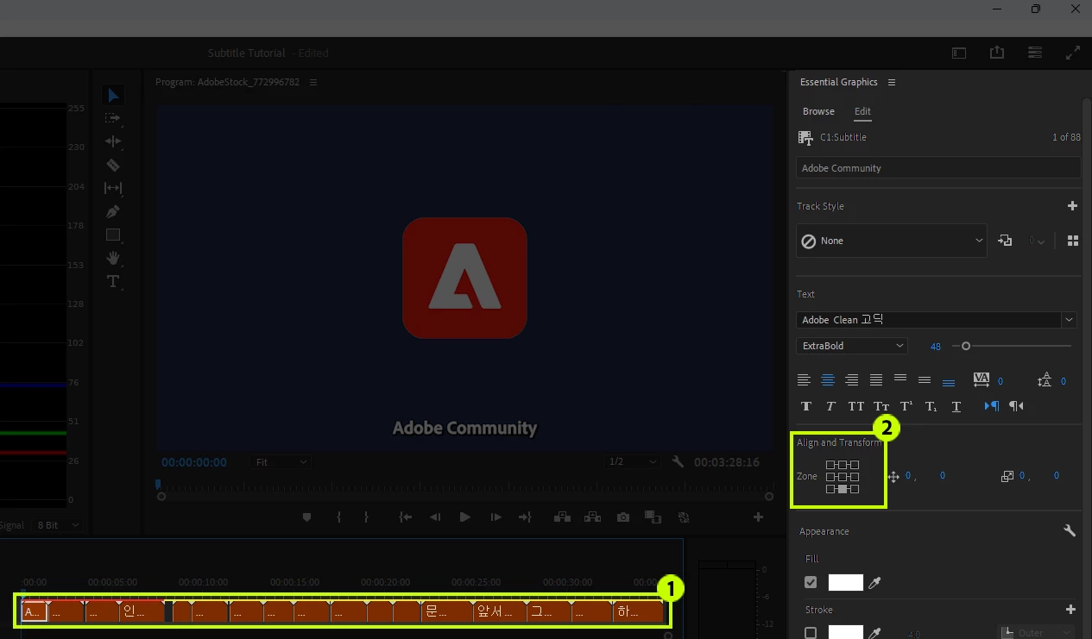Screen dimensions: 1092x639
Task: Click the Add Marker button
Action: 306,517
